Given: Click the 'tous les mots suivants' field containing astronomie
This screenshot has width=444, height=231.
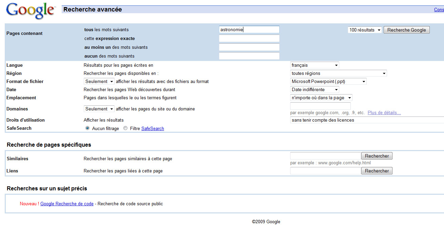Looking at the screenshot, I should [x=249, y=30].
